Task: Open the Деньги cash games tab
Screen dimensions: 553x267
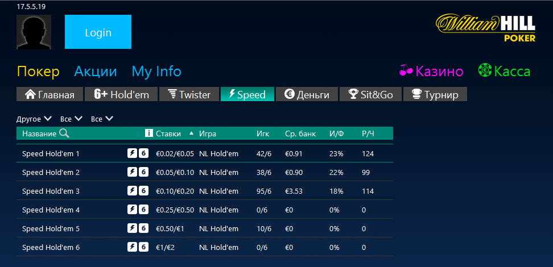Action: [307, 94]
